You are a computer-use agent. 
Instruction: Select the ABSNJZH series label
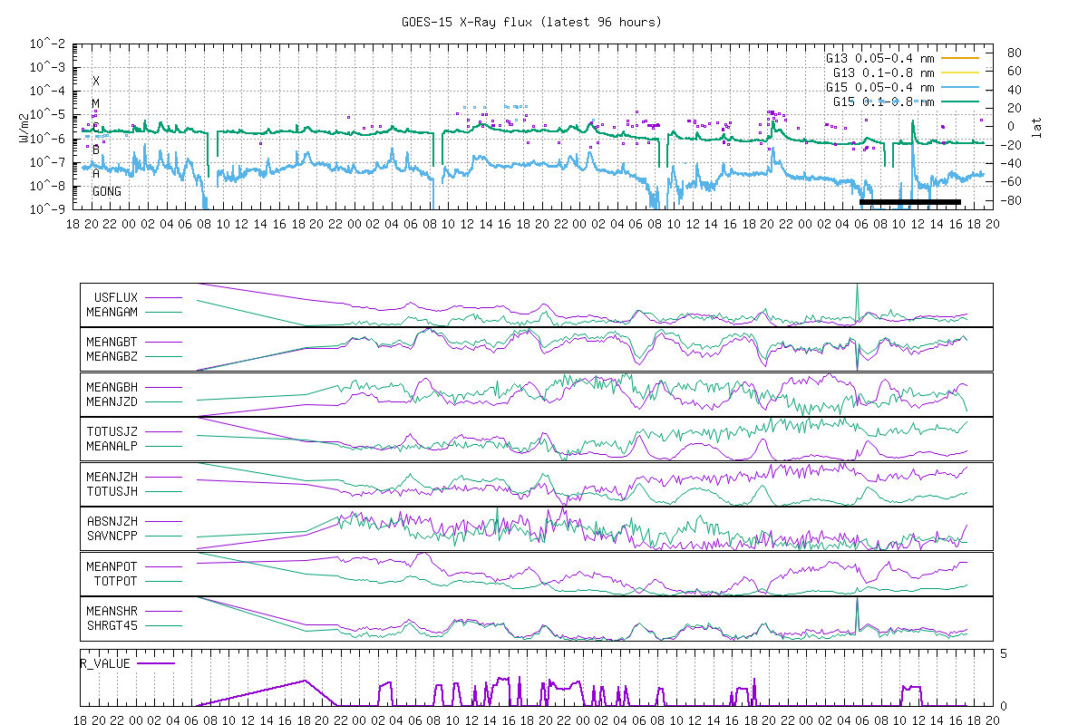pos(112,521)
